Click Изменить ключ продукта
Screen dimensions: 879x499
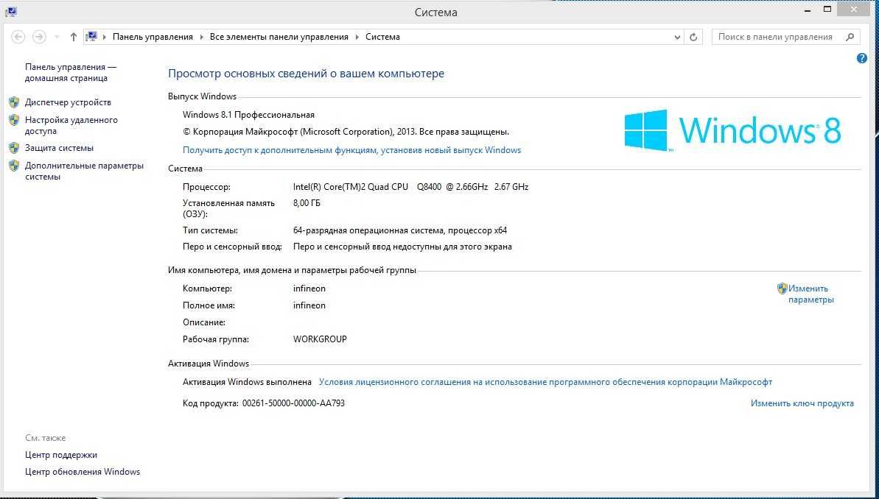pyautogui.click(x=802, y=403)
